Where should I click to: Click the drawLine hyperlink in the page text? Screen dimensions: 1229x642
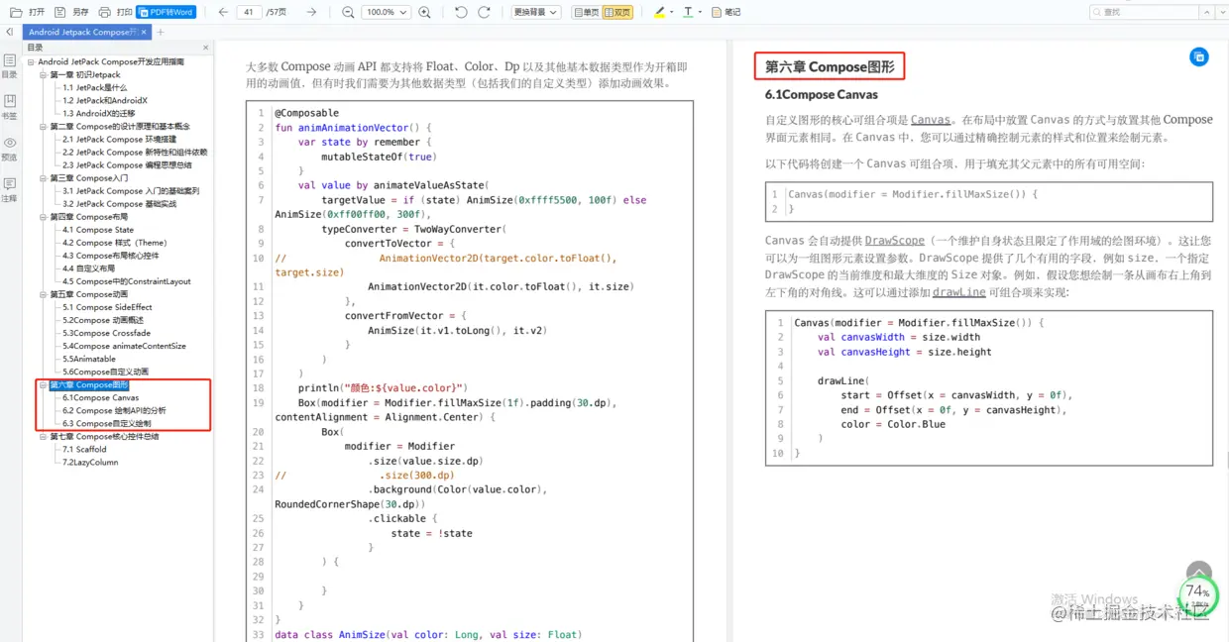coord(959,292)
